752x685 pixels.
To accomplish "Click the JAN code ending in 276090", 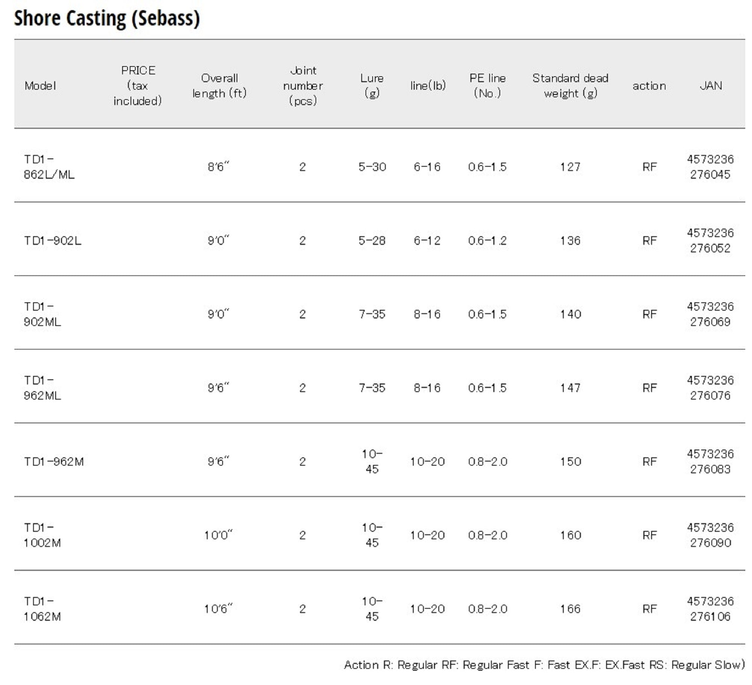I will [710, 535].
